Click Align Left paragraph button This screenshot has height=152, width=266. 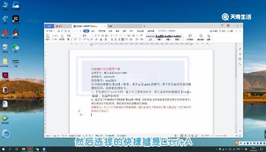pyautogui.click(x=112, y=40)
